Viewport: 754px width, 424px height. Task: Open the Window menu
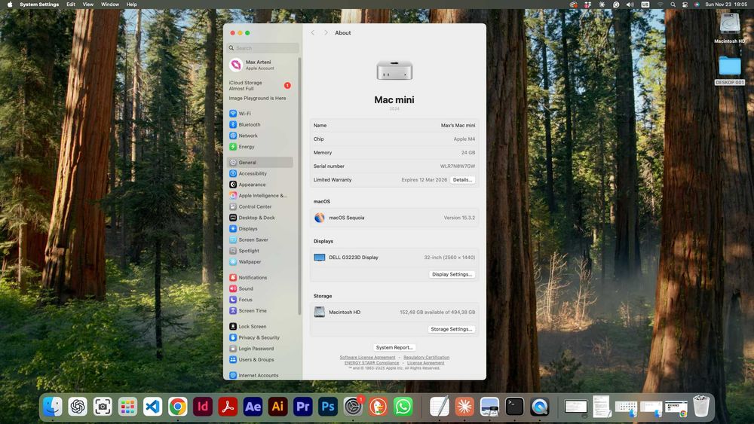(x=110, y=5)
